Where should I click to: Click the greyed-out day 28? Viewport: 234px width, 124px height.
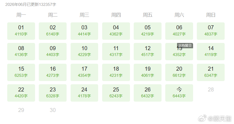click(211, 89)
